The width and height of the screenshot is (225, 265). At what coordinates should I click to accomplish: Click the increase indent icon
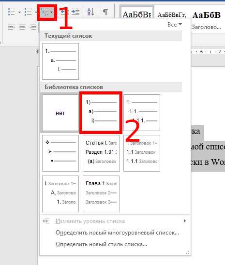point(75,12)
